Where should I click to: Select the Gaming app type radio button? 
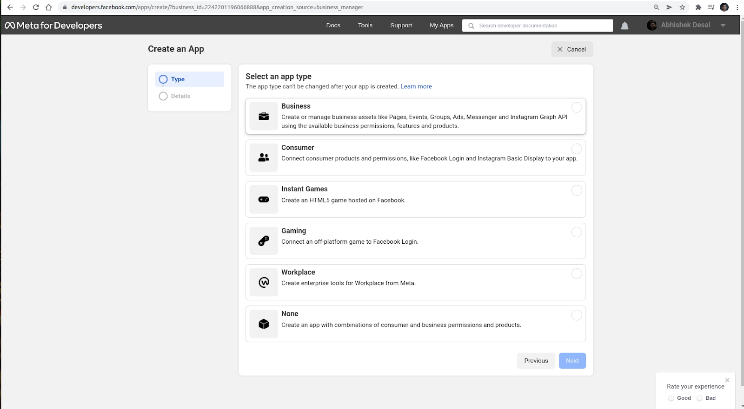577,232
